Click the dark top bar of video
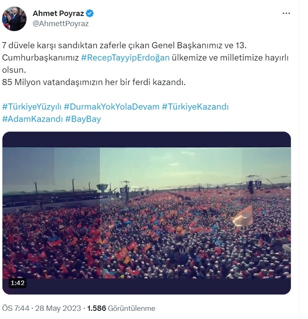This screenshot has width=308, height=319. [x=147, y=139]
